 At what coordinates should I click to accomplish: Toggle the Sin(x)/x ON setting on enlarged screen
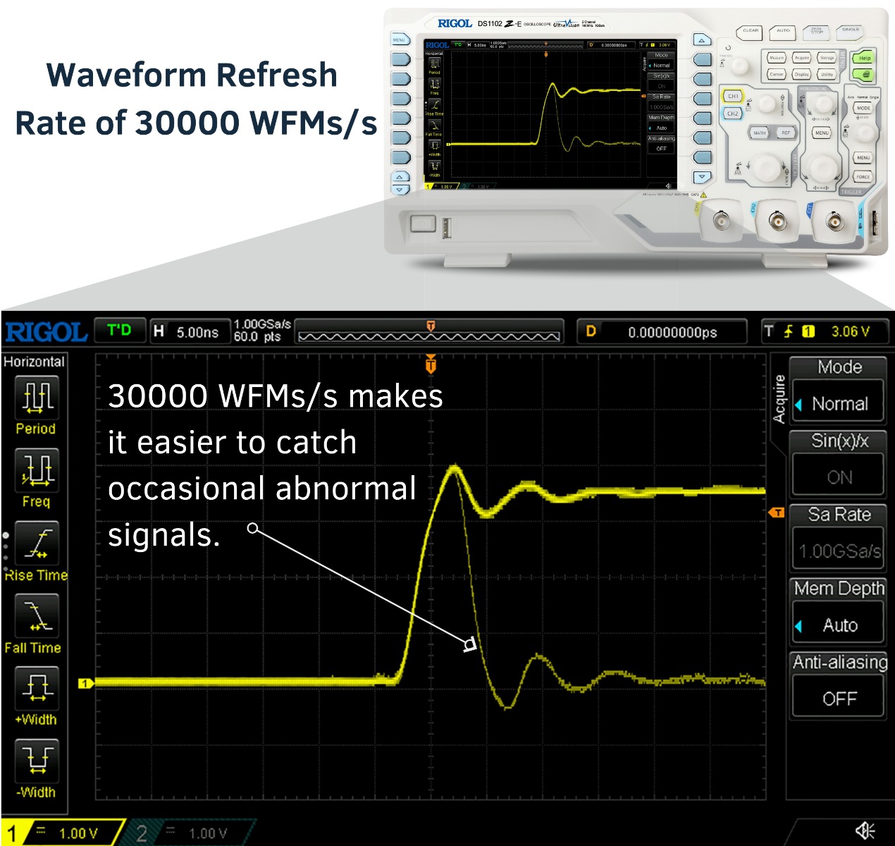click(x=839, y=477)
